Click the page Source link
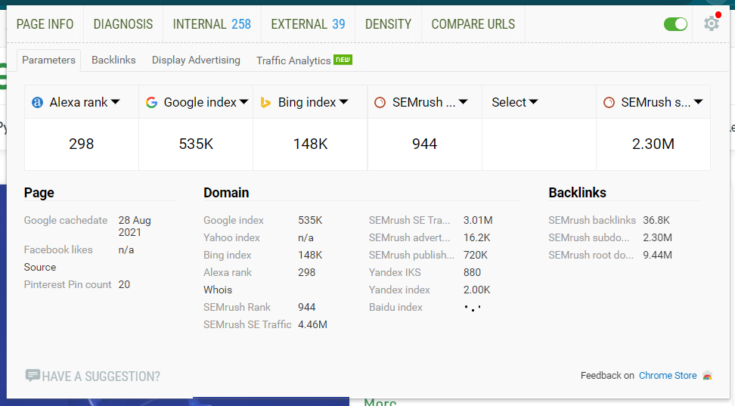 [40, 267]
